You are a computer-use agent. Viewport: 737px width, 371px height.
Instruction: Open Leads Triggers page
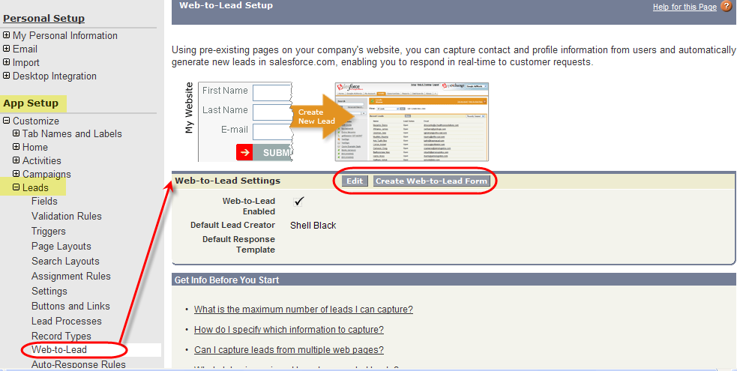click(x=49, y=231)
